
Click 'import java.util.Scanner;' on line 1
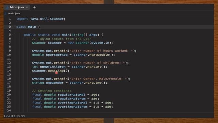pos(41,19)
